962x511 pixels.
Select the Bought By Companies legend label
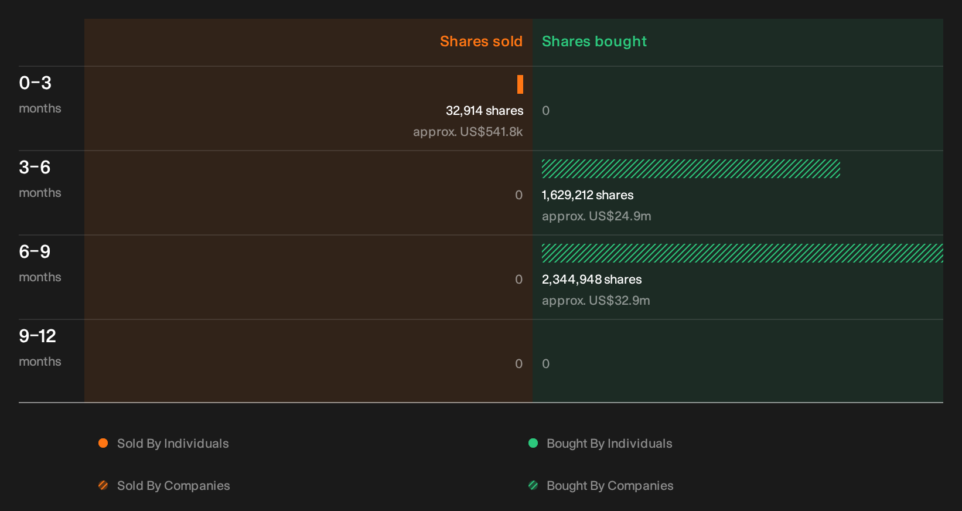tap(610, 486)
